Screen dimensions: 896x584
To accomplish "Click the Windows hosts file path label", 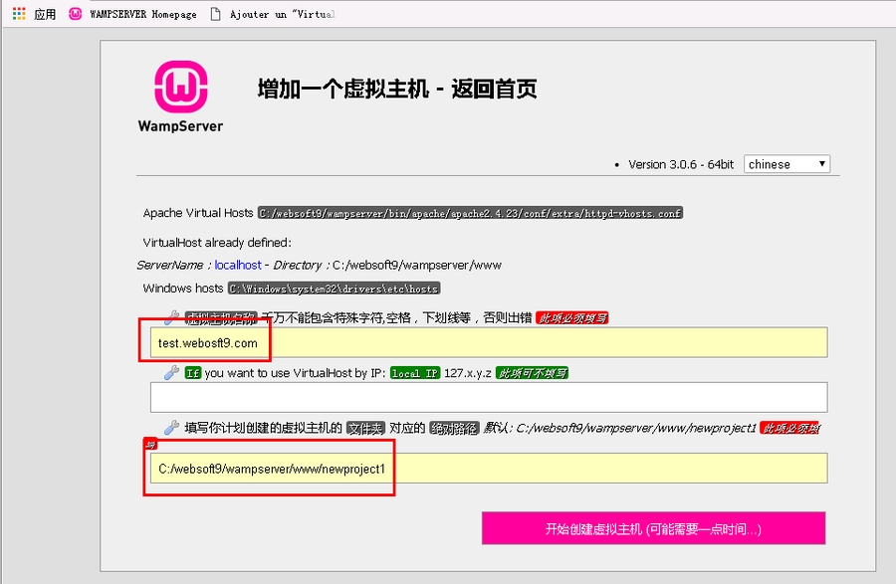I will click(x=334, y=289).
